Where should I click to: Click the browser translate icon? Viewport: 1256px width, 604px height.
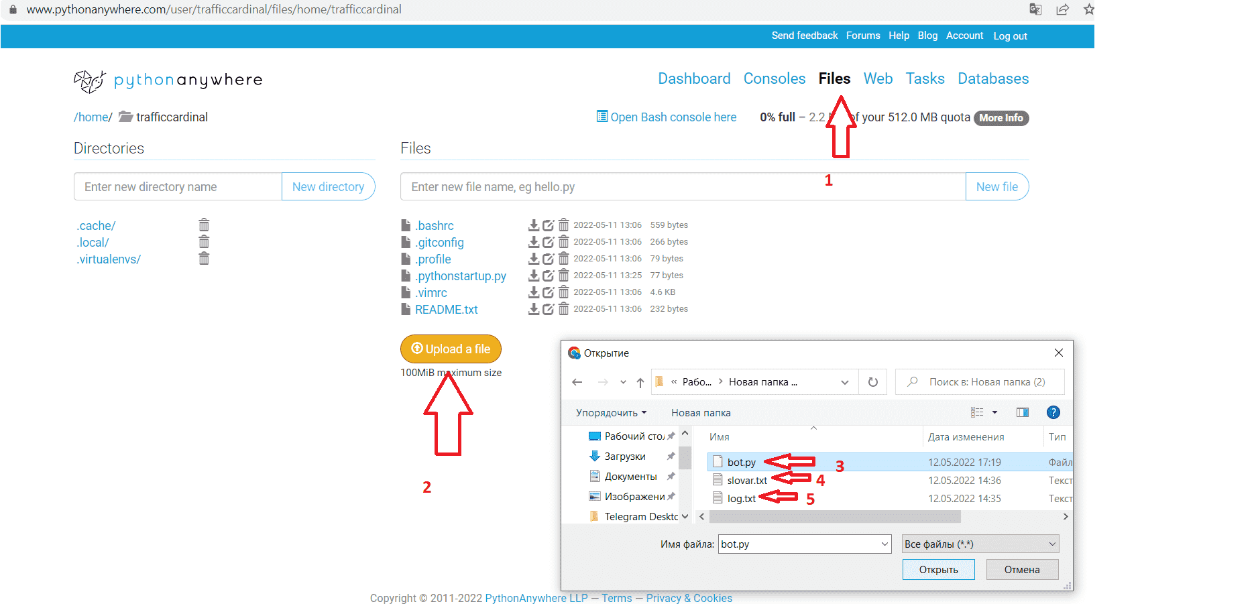[x=1036, y=9]
